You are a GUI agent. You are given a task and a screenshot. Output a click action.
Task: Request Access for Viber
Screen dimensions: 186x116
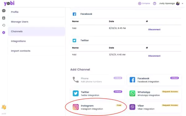coord(170,105)
